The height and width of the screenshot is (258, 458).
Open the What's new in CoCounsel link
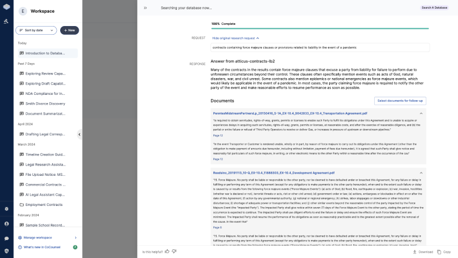click(x=42, y=247)
